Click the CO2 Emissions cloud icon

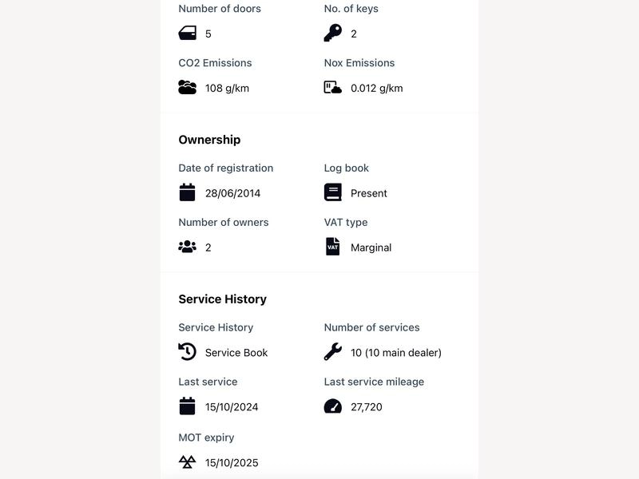(x=188, y=87)
